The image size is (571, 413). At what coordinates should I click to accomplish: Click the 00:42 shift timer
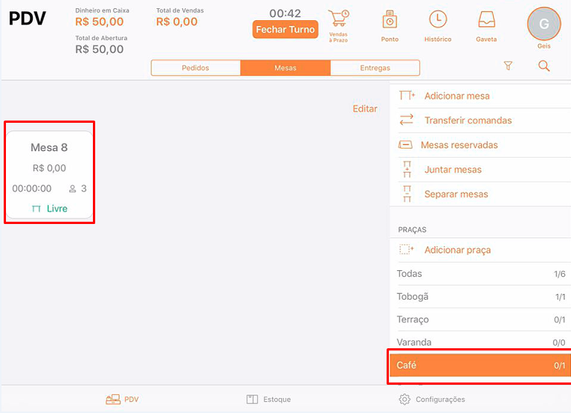pyautogui.click(x=285, y=13)
